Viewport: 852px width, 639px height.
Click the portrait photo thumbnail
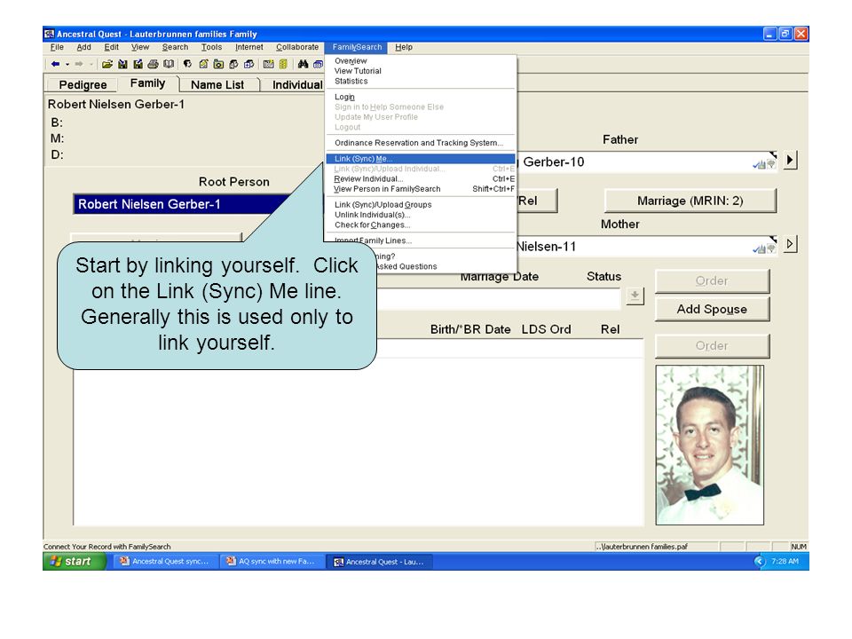[710, 445]
